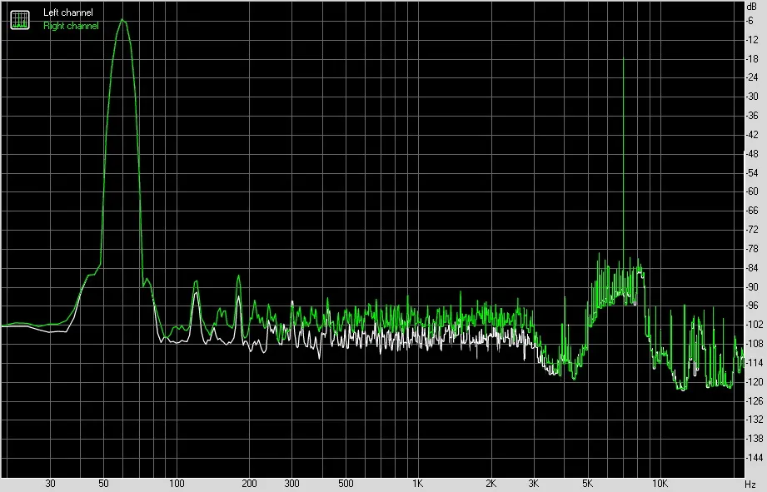Select the 'Left channel' legend label
This screenshot has width=767, height=492.
[x=68, y=12]
